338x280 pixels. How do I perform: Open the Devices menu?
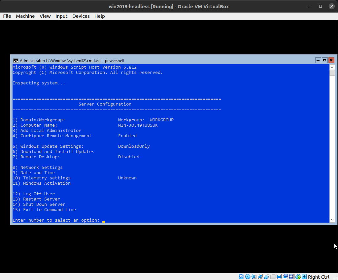pyautogui.click(x=81, y=16)
